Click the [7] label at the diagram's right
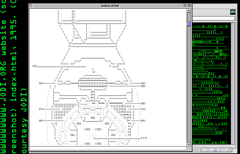240x154 pixels. [143, 109]
